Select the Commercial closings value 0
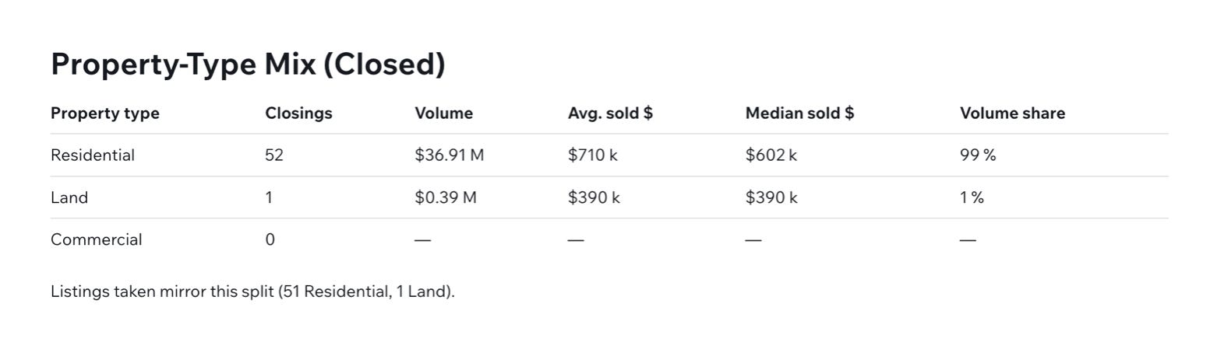Viewport: 1217px width, 342px height. pyautogui.click(x=270, y=239)
